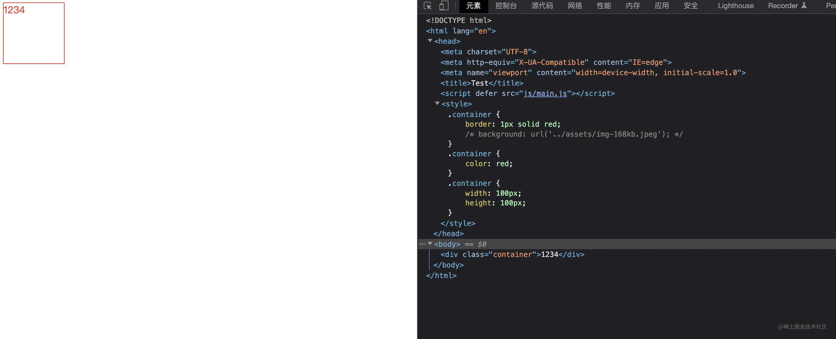Open the 安全 tab
This screenshot has width=836, height=339.
(690, 6)
